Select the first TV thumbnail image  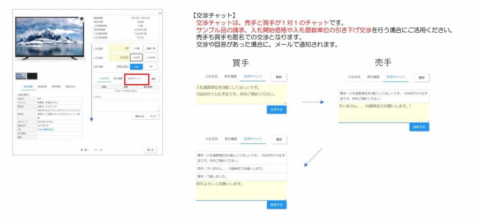click(21, 76)
